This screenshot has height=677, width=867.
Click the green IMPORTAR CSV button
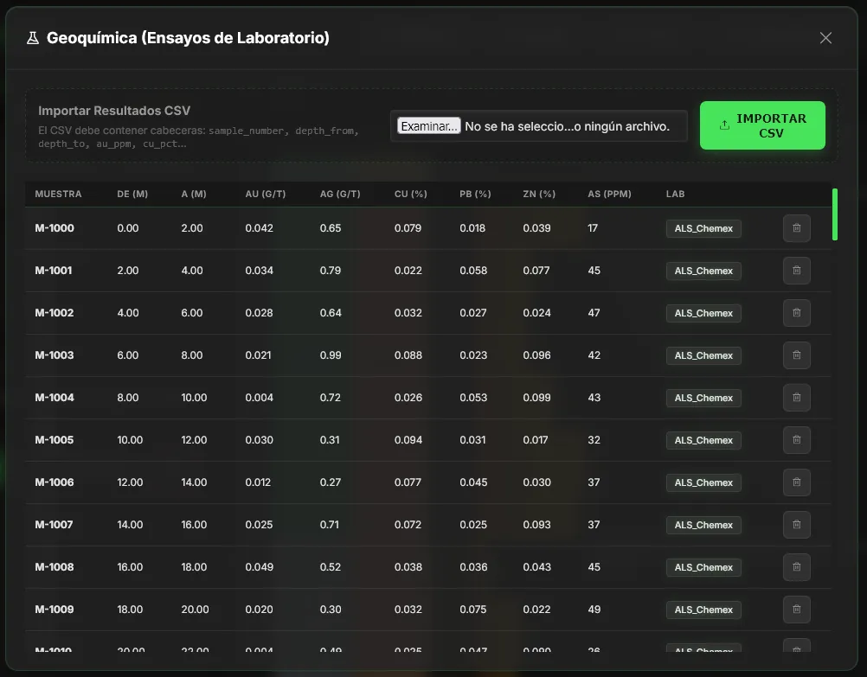point(762,125)
